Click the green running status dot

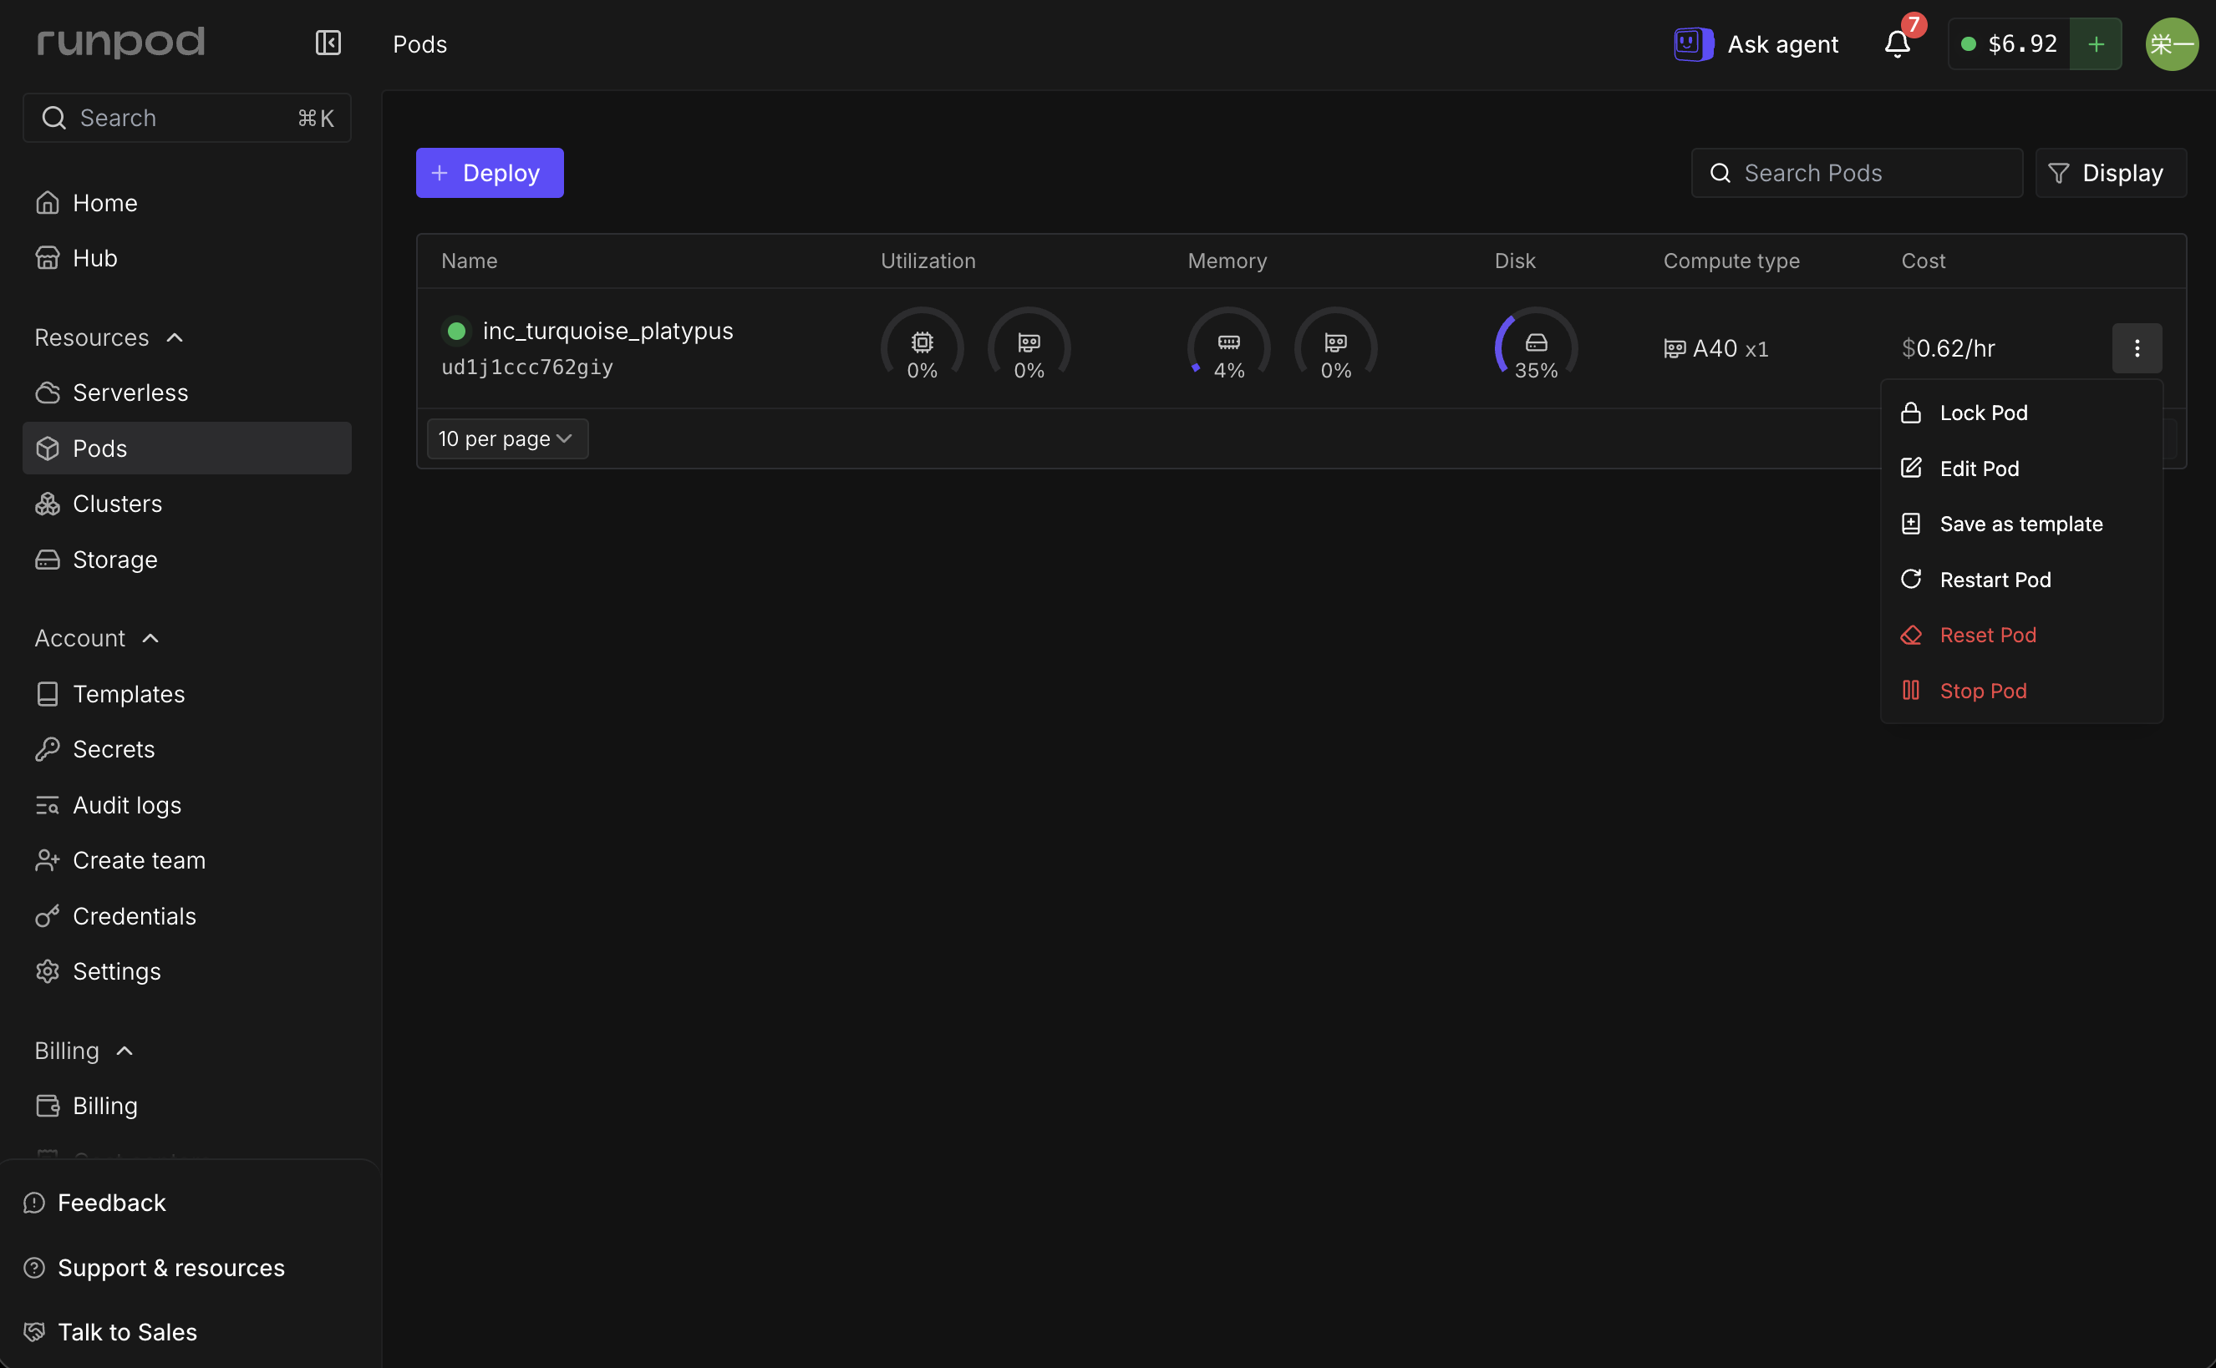tap(456, 331)
